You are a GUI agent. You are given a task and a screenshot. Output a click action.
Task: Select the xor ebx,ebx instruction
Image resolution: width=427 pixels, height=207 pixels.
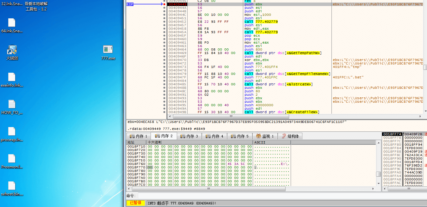click(257, 60)
